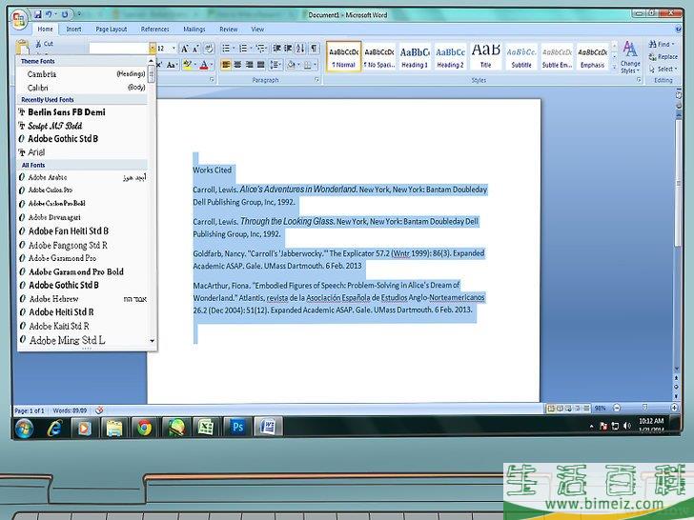Click the Office button
The height and width of the screenshot is (520, 694).
coord(19,20)
